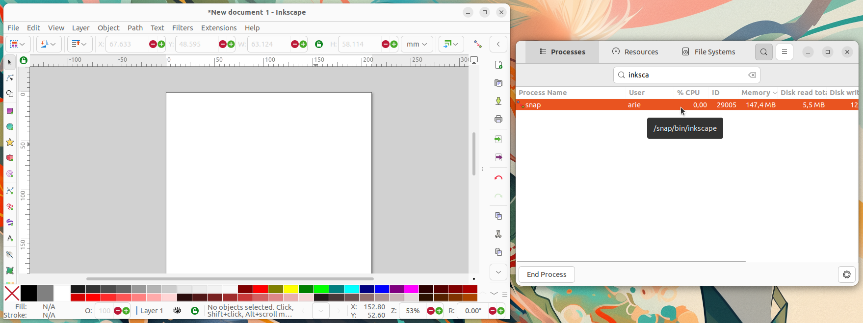This screenshot has height=323, width=863.
Task: Select the 3D Box tool
Action: 10,158
